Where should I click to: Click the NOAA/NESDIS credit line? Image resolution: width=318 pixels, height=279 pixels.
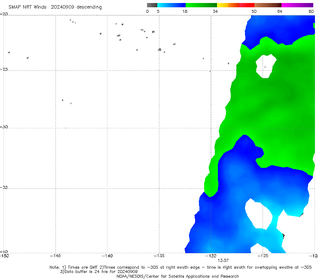[177, 276]
